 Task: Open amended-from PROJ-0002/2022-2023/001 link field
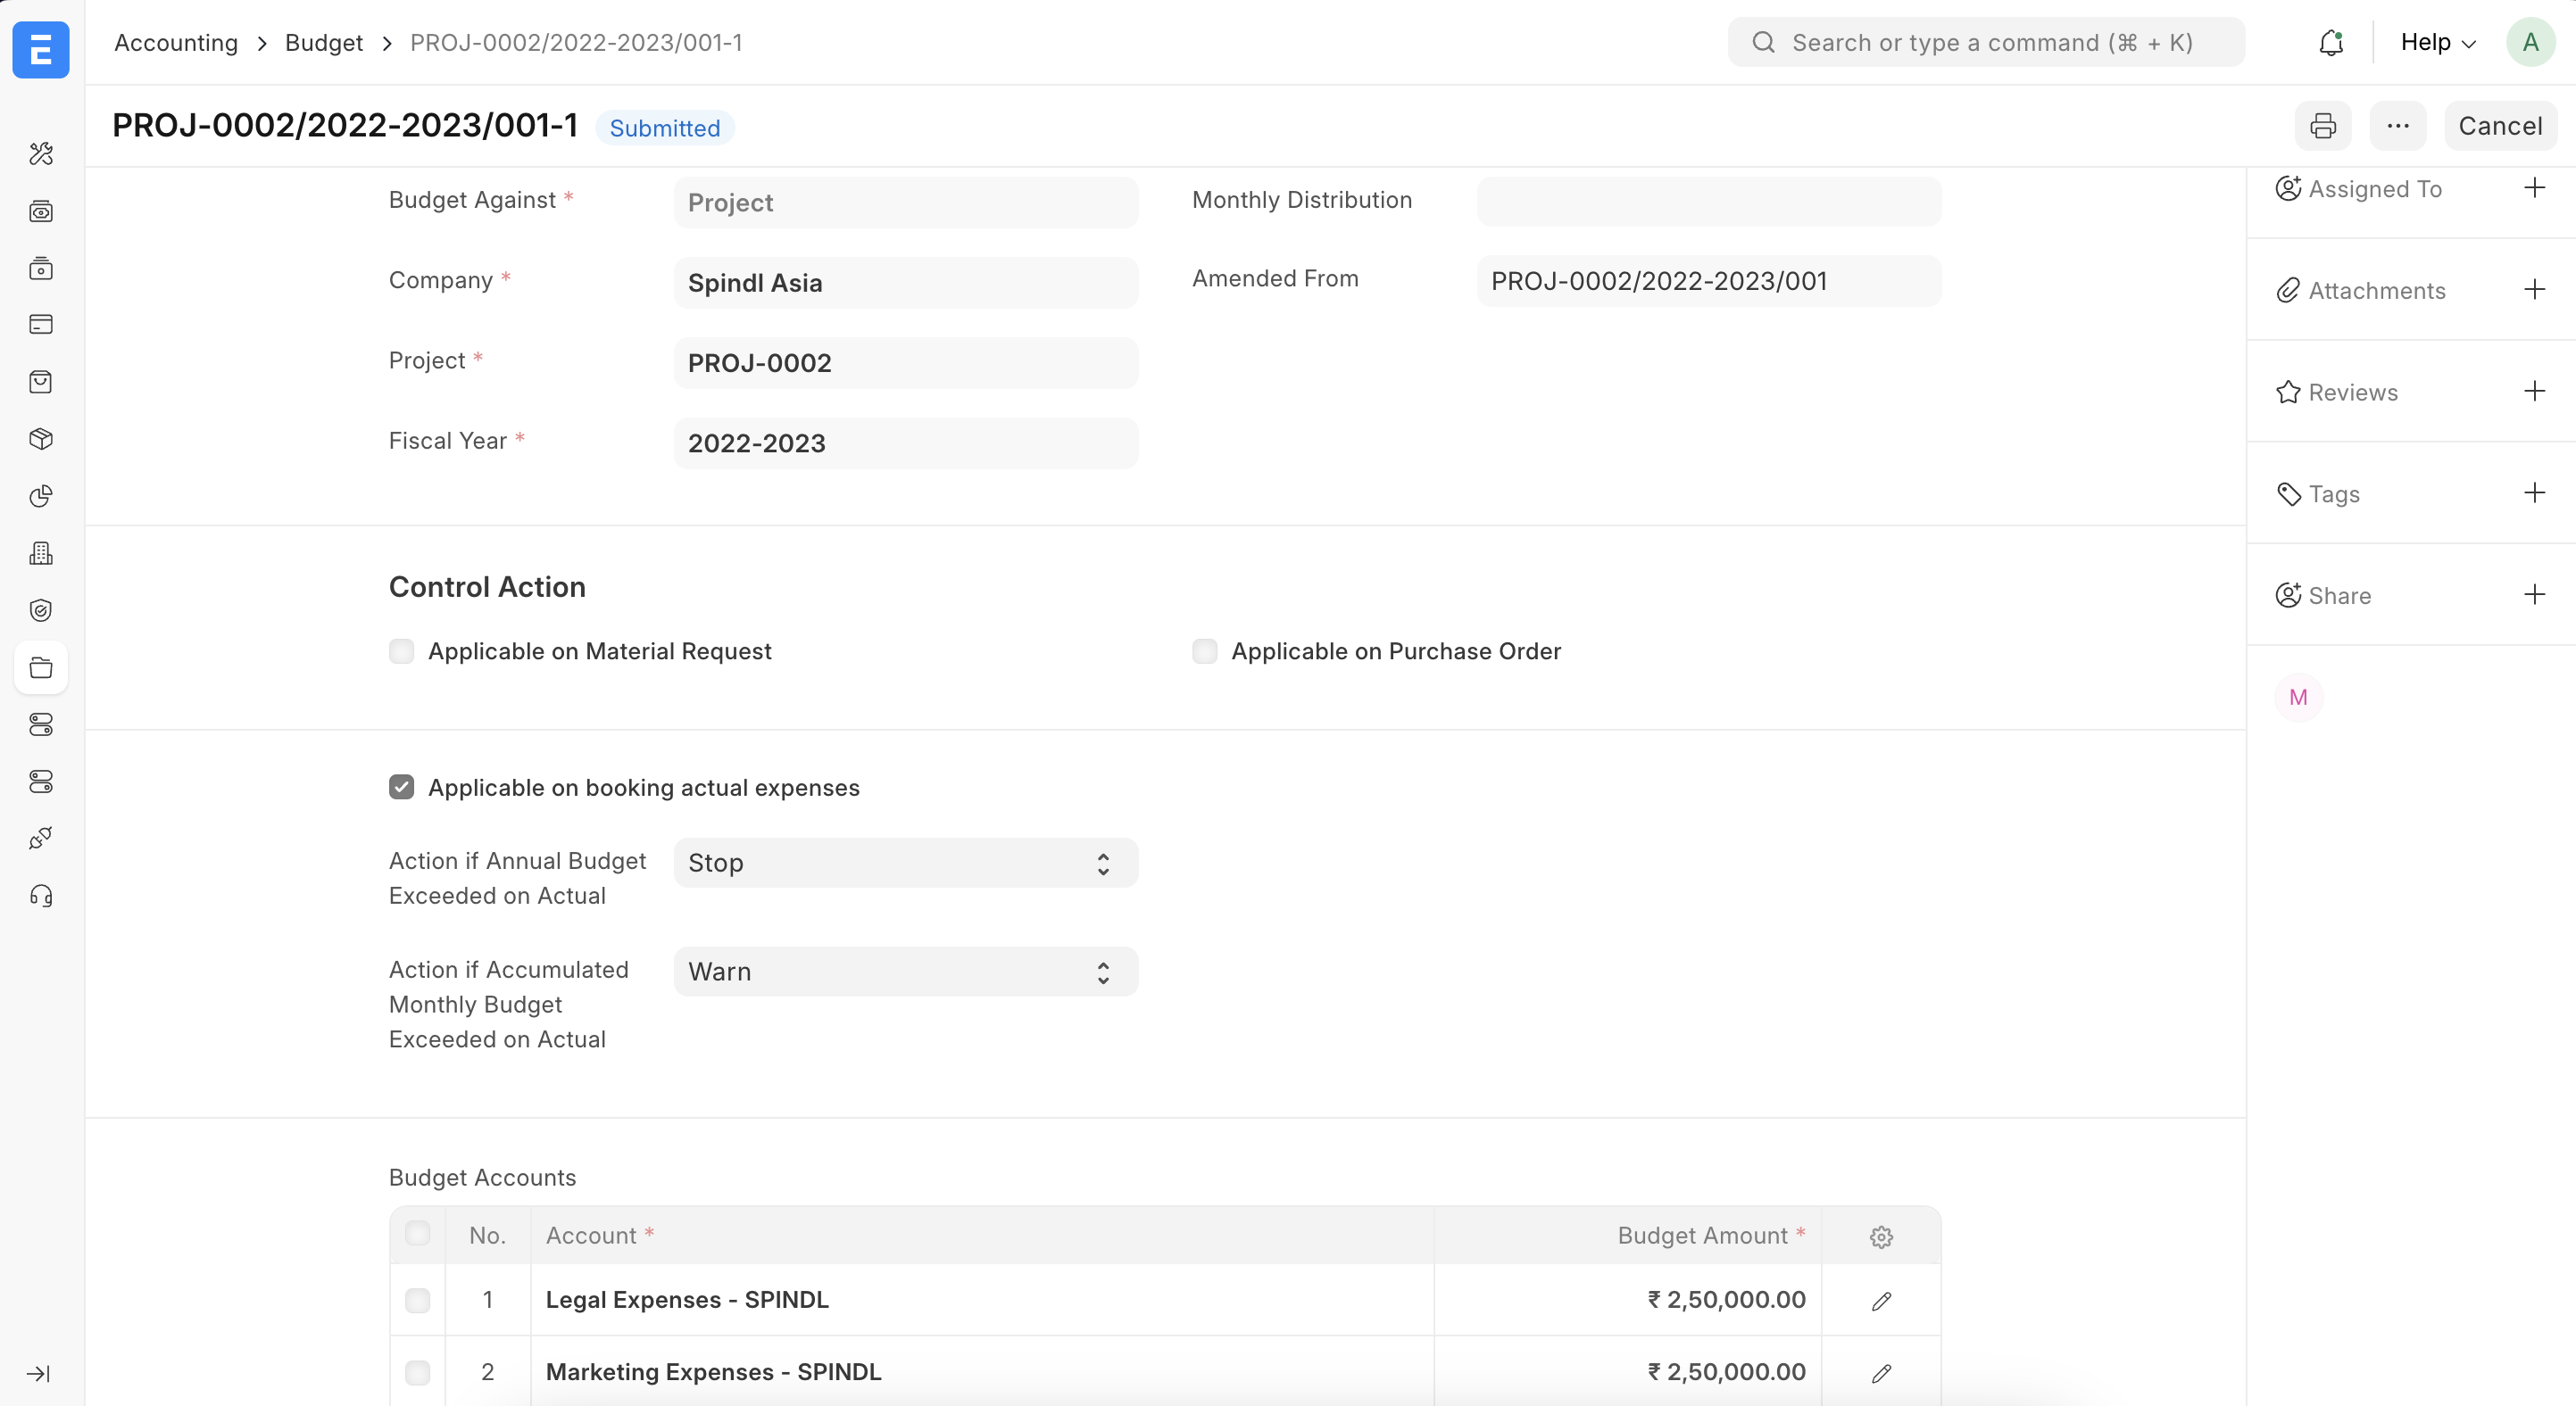click(1707, 281)
